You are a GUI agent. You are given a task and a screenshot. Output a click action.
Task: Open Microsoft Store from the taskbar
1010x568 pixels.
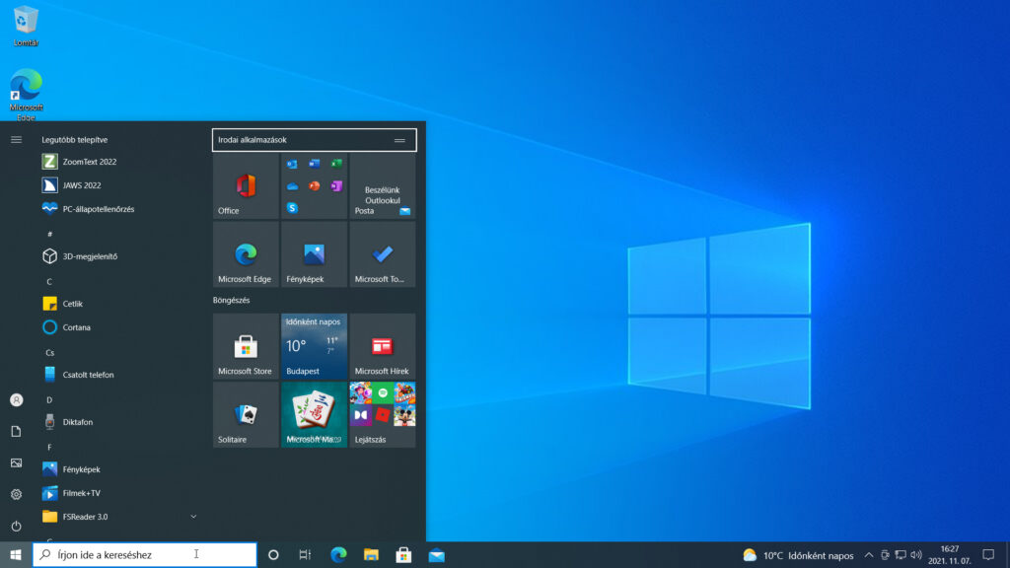(403, 554)
